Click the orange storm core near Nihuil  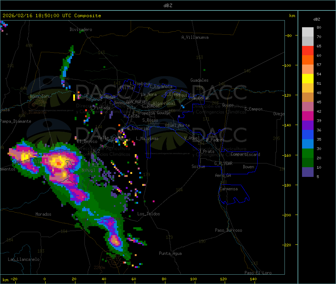tap(58, 163)
